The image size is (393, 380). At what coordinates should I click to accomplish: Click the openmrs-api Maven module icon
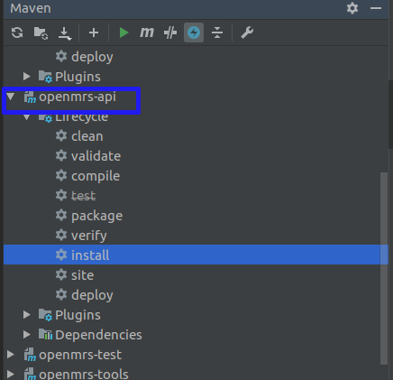[x=30, y=97]
